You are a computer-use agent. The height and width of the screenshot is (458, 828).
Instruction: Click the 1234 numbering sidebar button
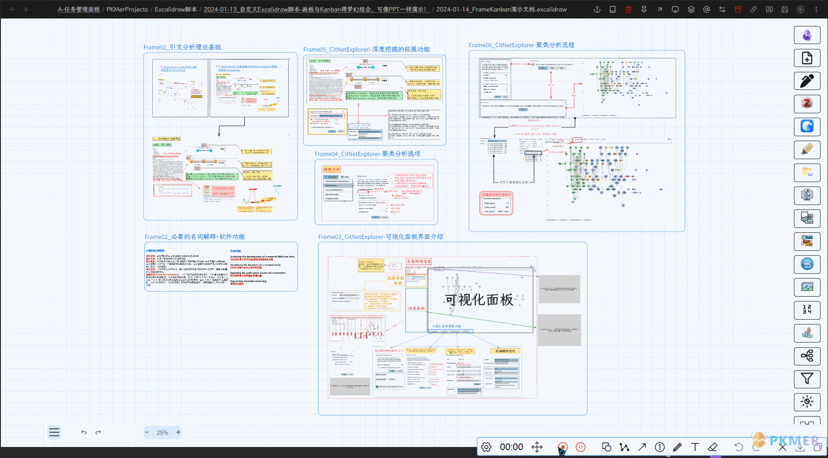pyautogui.click(x=807, y=310)
